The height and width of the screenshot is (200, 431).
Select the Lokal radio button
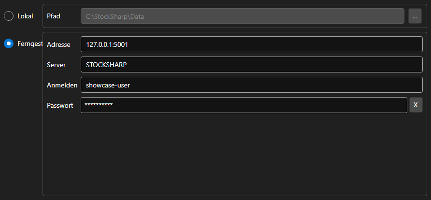(x=9, y=16)
